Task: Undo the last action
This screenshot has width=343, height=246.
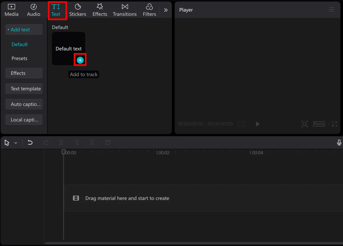Action: 30,142
